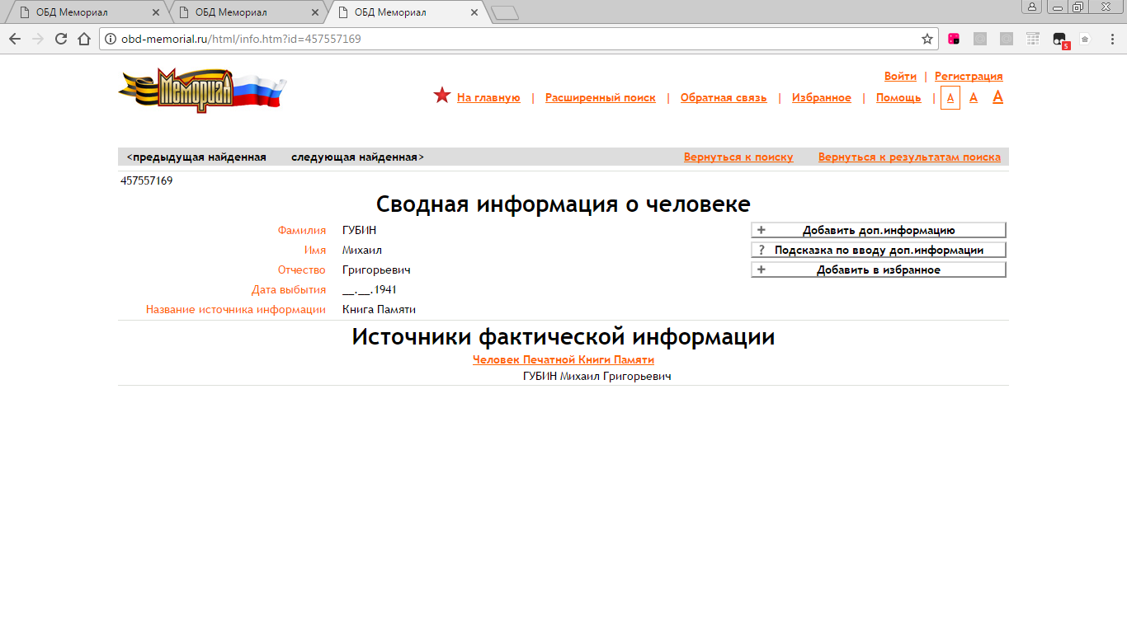Close the third ОБД Мемориал tab
Screen dimensions: 1127x633
coord(474,12)
